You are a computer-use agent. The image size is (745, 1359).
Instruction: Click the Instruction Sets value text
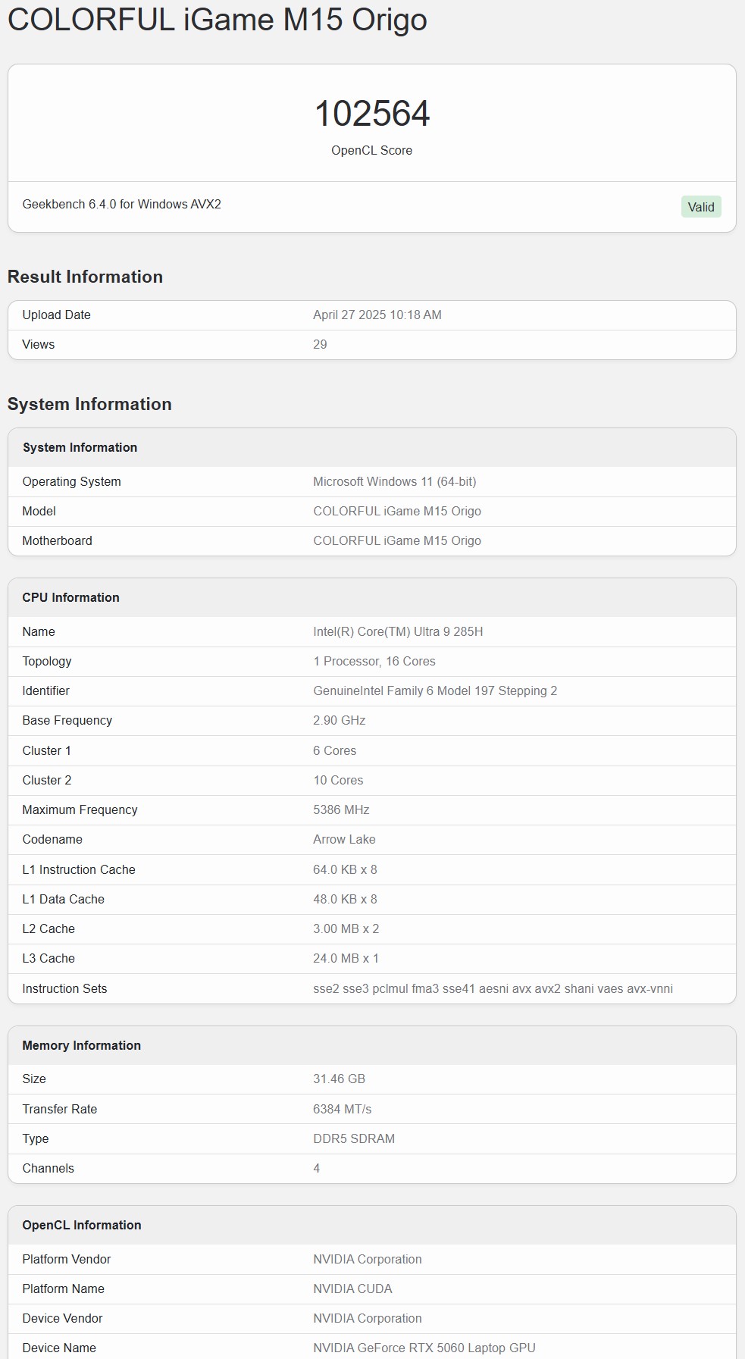(x=493, y=988)
